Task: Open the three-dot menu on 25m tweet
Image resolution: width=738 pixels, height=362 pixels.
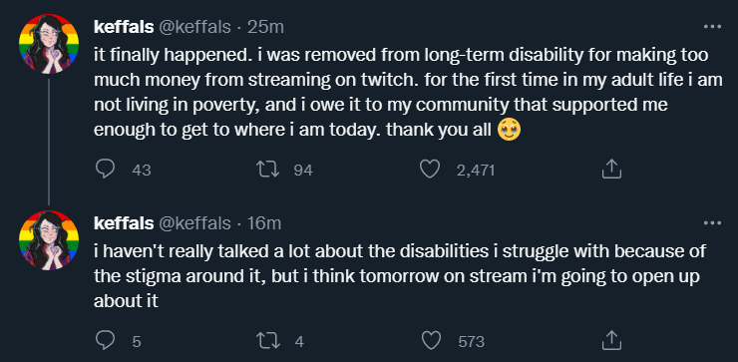Action: [x=712, y=27]
